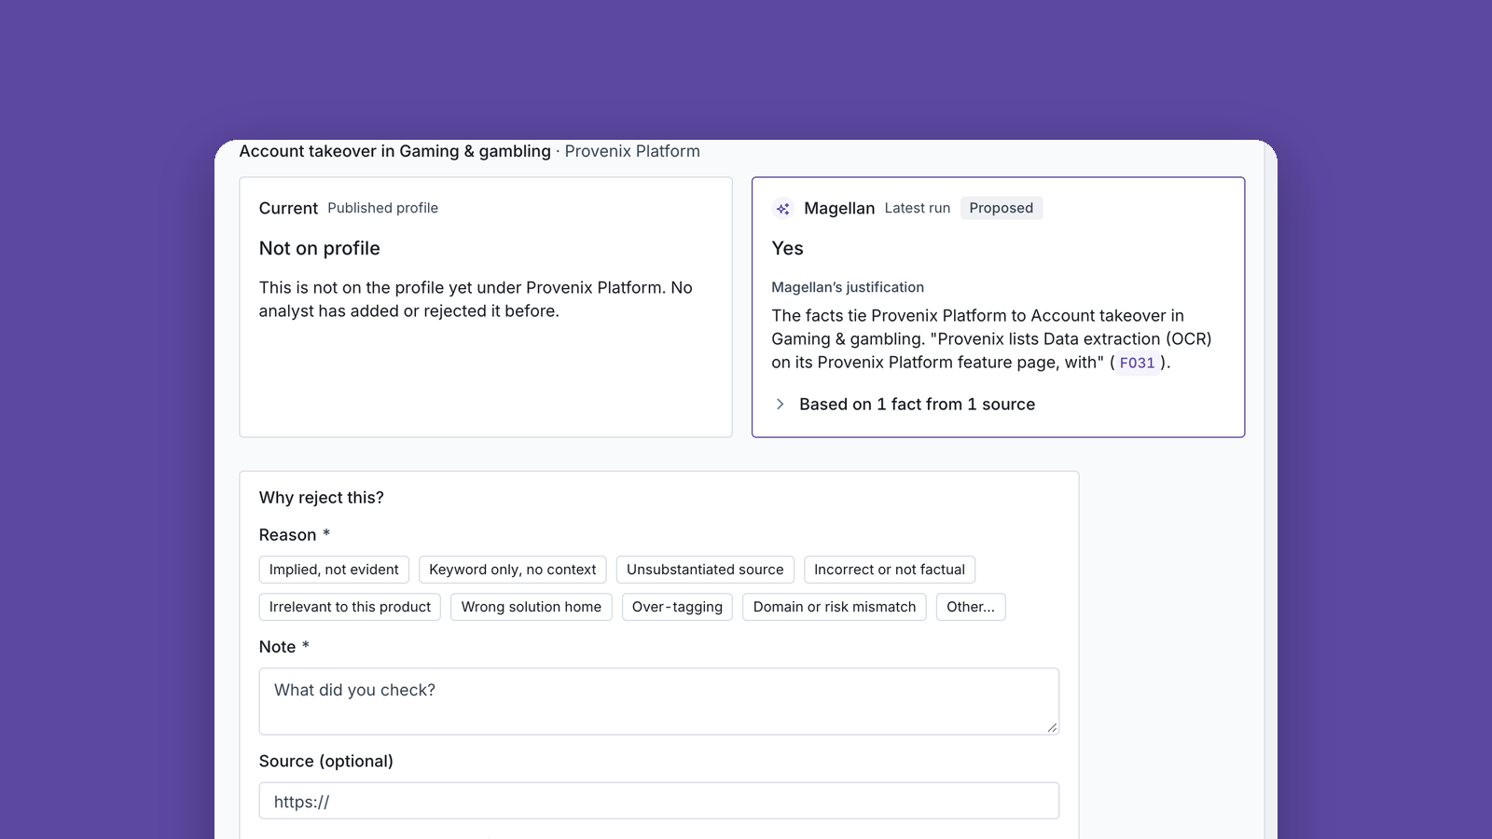Click the Magellan sparkle icon
Viewport: 1492px width, 839px height.
point(783,209)
